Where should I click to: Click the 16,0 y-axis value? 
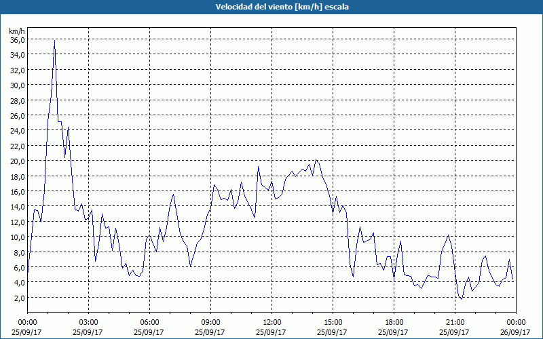(x=18, y=191)
